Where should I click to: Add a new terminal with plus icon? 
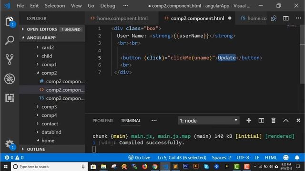point(249,120)
